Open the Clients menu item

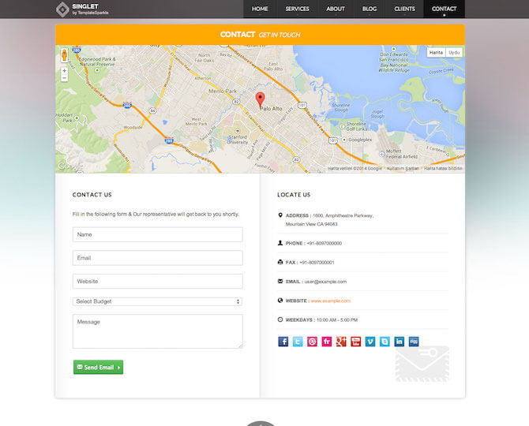[x=404, y=9]
